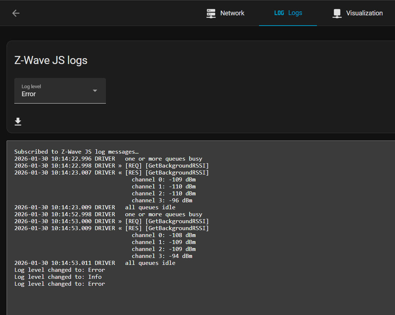Select the 10:14:53.011 'all queues idle' entry
395x315 pixels.
[x=95, y=263]
